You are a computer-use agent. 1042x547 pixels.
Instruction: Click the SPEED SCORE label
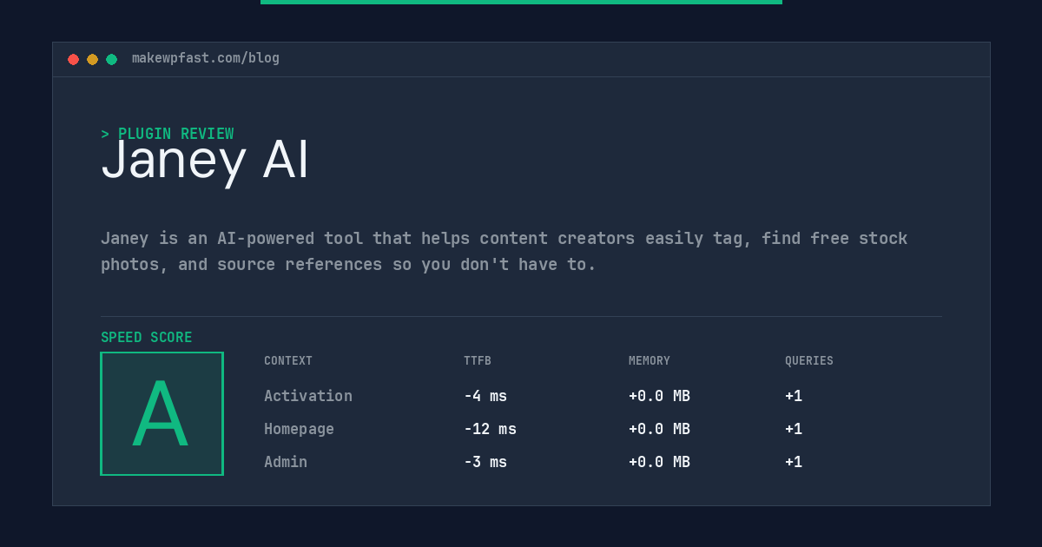coord(147,338)
